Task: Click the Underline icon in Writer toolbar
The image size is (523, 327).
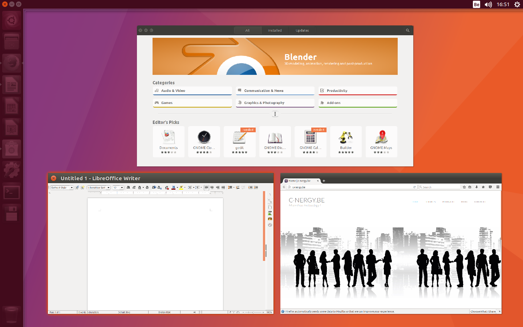Action: [x=139, y=187]
